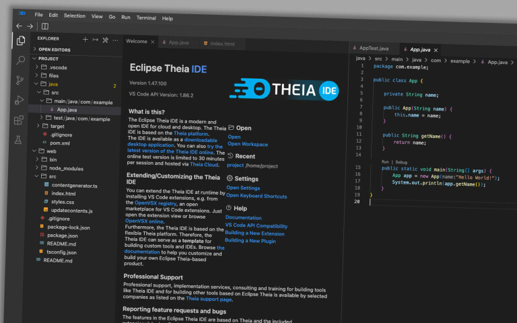Click the new file plus icon in Explorer

[85, 40]
